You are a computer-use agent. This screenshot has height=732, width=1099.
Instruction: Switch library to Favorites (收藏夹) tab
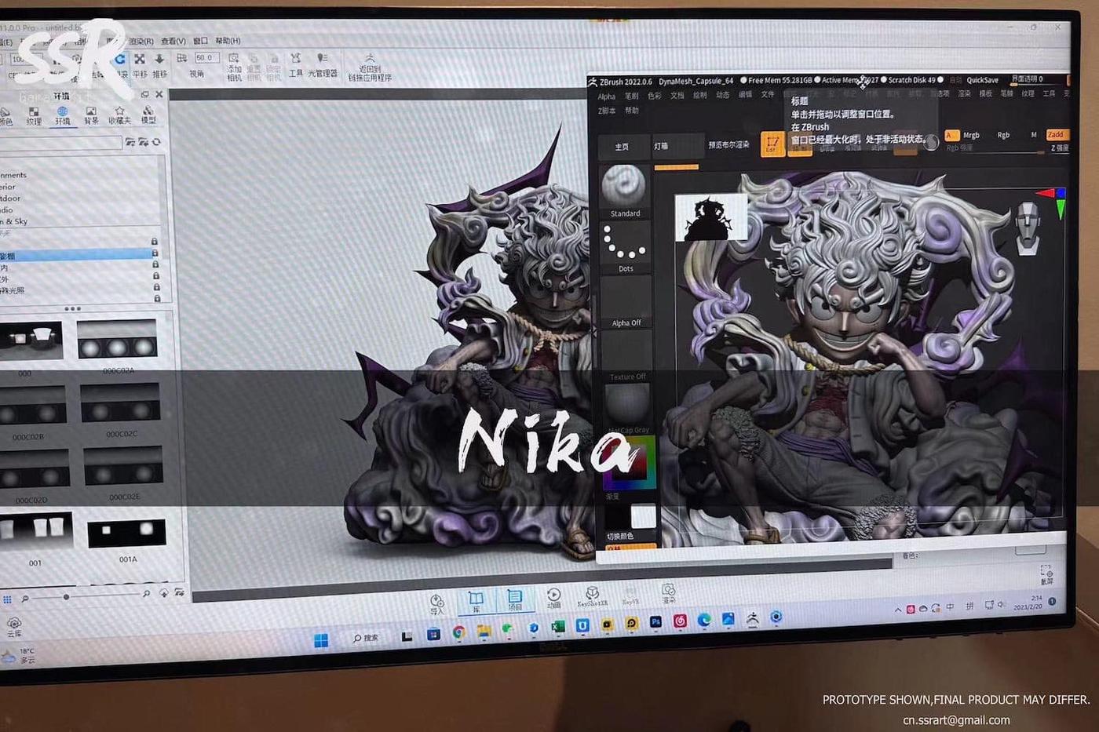tap(119, 115)
